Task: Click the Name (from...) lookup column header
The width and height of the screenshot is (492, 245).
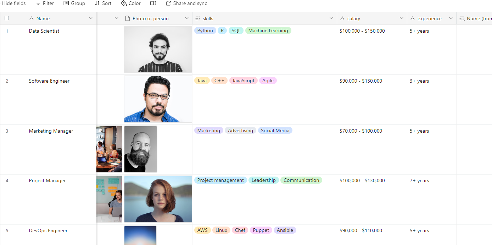Action: tap(474, 18)
